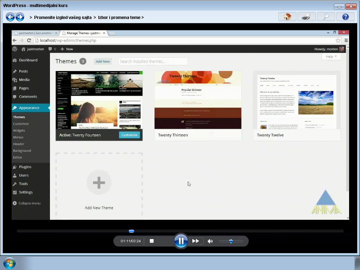
Task: Pause the video with the pause button
Action: click(x=181, y=241)
